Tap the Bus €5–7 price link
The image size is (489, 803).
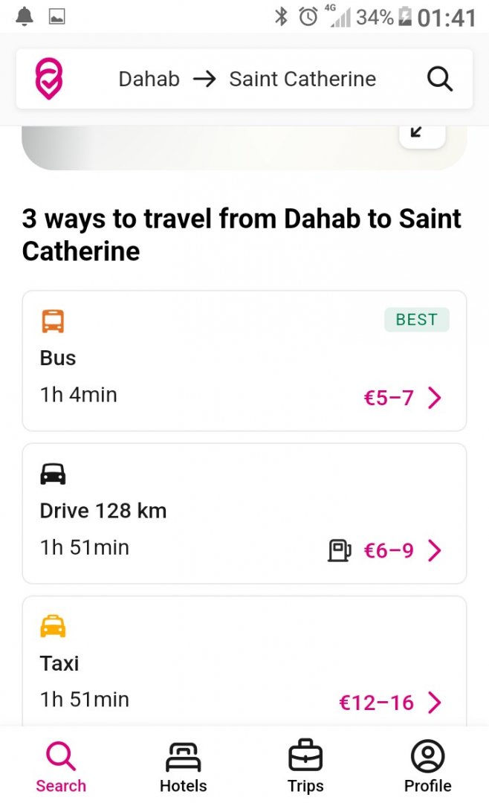pyautogui.click(x=389, y=399)
